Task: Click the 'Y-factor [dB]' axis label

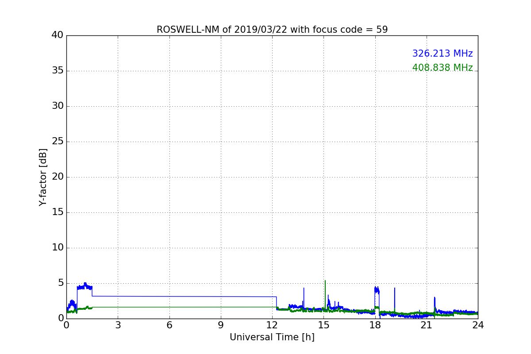Action: point(43,177)
